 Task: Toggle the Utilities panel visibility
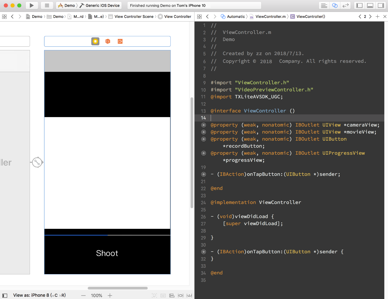(381, 5)
